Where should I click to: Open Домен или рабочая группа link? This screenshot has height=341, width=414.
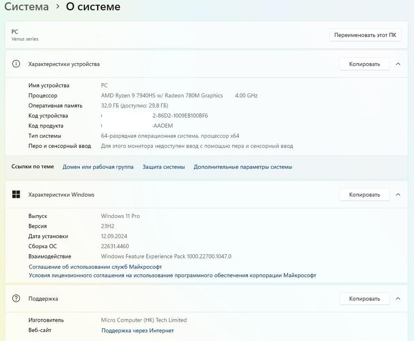pos(98,166)
